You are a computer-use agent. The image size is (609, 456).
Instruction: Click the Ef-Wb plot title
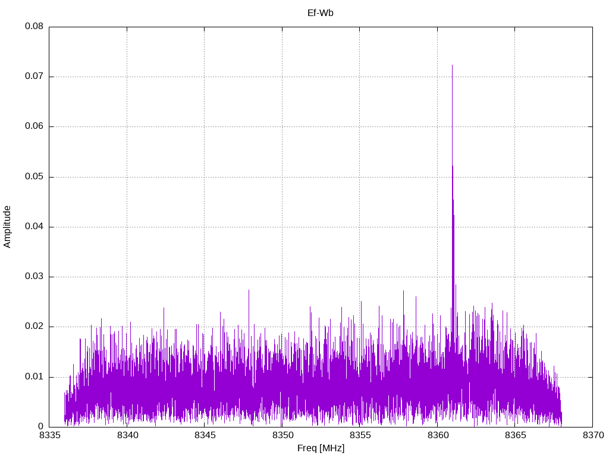pyautogui.click(x=321, y=12)
